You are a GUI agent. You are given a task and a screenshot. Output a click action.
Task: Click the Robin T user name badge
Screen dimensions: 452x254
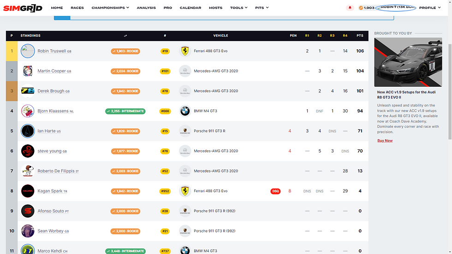coord(396,8)
